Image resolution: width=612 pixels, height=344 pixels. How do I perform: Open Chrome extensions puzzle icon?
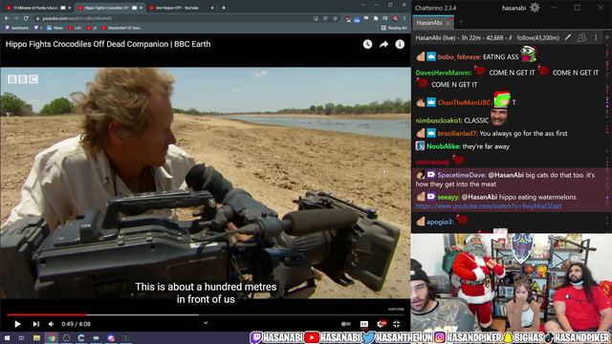click(376, 18)
